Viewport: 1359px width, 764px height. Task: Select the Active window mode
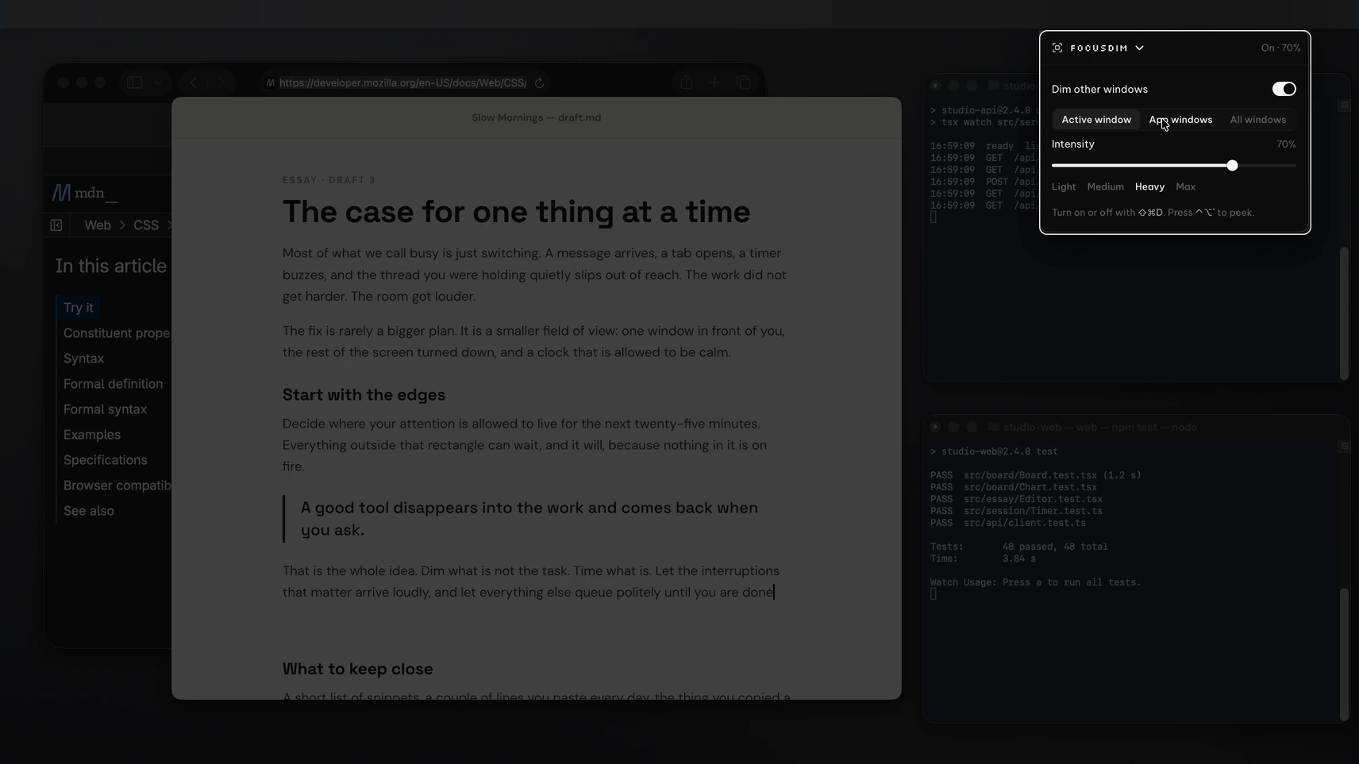1096,120
